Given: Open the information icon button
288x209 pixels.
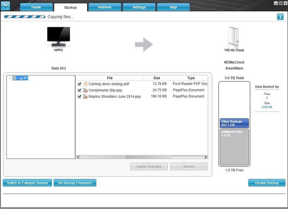Looking at the screenshot, I should point(280,17).
